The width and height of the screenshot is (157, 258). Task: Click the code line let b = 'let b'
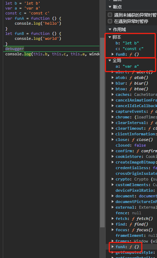(23, 3)
